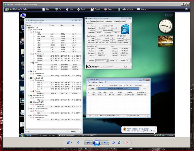Switch to Monitoring tab in E-LEET
This screenshot has height=151, width=194.
(x=100, y=21)
